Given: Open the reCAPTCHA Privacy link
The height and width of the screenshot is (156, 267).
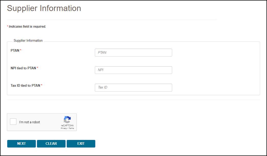Looking at the screenshot, I should (x=64, y=128).
